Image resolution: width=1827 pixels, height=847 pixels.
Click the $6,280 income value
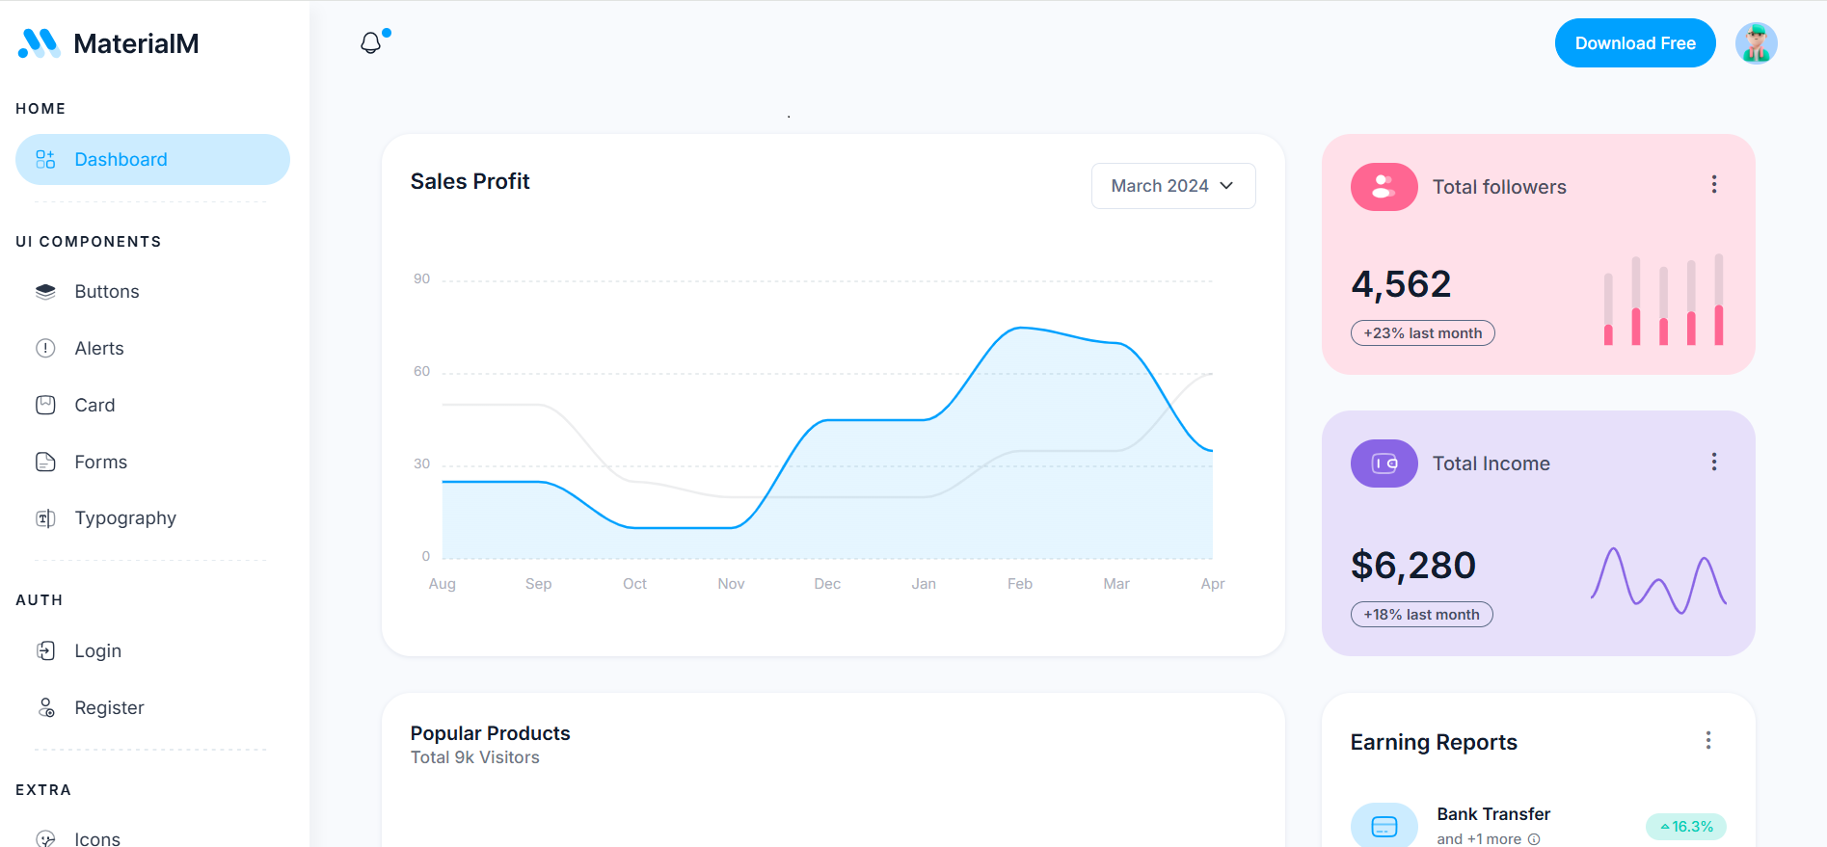point(1413,566)
